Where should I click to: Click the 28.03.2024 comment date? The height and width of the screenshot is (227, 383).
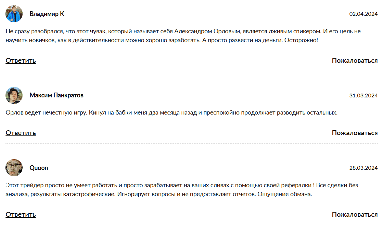(363, 168)
